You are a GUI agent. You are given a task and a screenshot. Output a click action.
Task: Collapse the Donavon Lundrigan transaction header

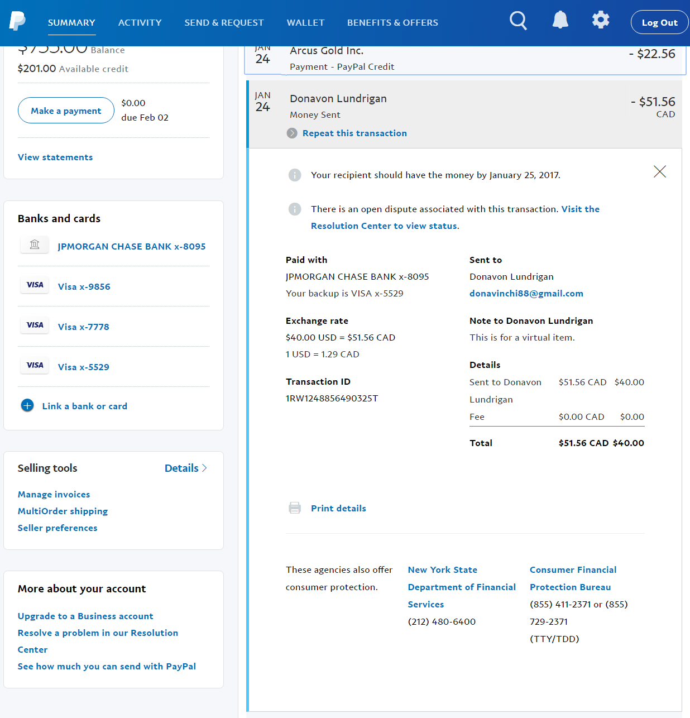[x=465, y=114]
